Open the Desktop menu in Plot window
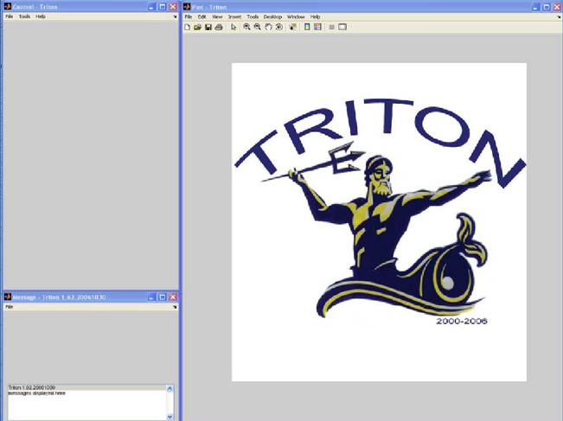Screen dimensions: 563x421 click(272, 16)
